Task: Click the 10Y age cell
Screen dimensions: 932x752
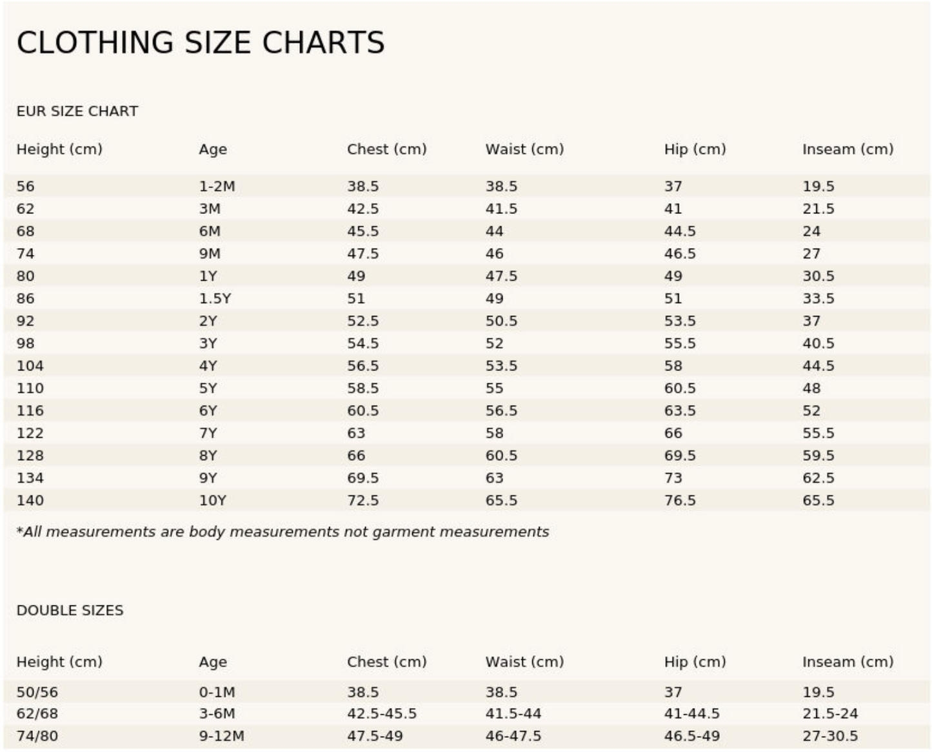Action: click(212, 501)
